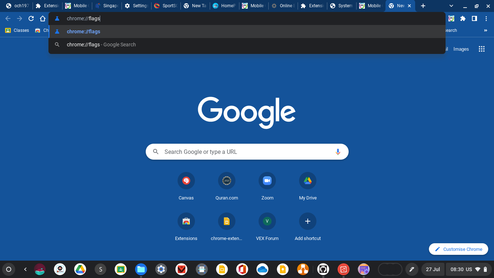The image size is (494, 278).
Task: Open the Extensions puzzle piece menu
Action: 463,18
